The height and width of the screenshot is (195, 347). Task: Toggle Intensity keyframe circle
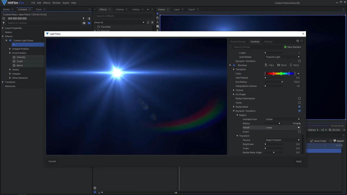click(x=14, y=57)
